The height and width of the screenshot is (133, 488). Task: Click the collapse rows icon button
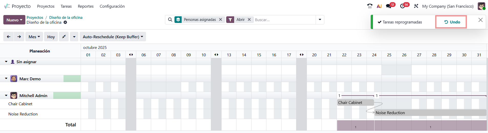pos(64,37)
